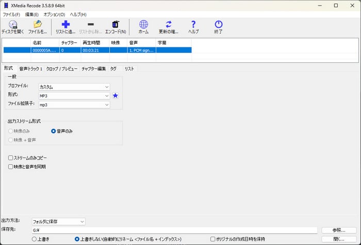This screenshot has height=245, width=361.
Task: Open the プロファイル dropdown showing カスタム
Action: coord(74,87)
